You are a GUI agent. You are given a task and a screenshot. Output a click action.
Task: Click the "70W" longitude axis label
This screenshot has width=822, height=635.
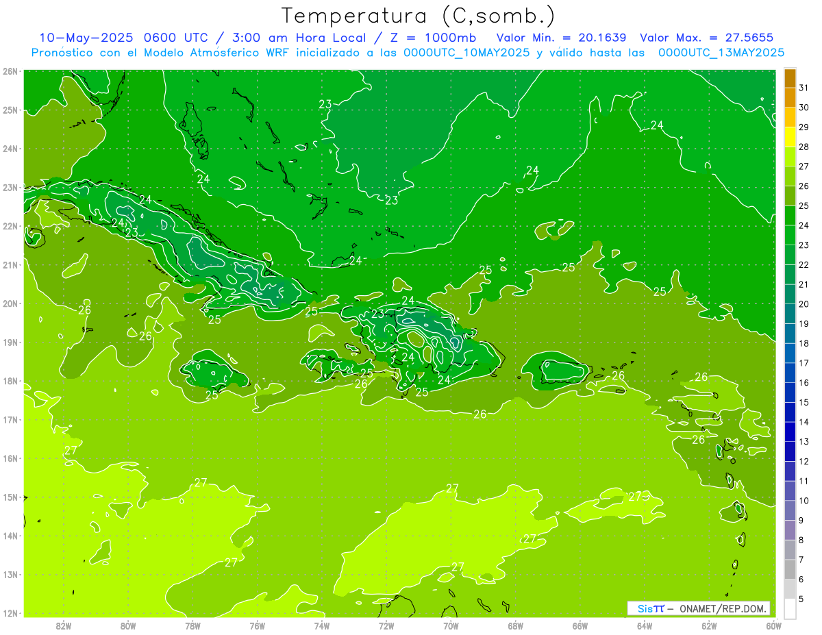(451, 625)
